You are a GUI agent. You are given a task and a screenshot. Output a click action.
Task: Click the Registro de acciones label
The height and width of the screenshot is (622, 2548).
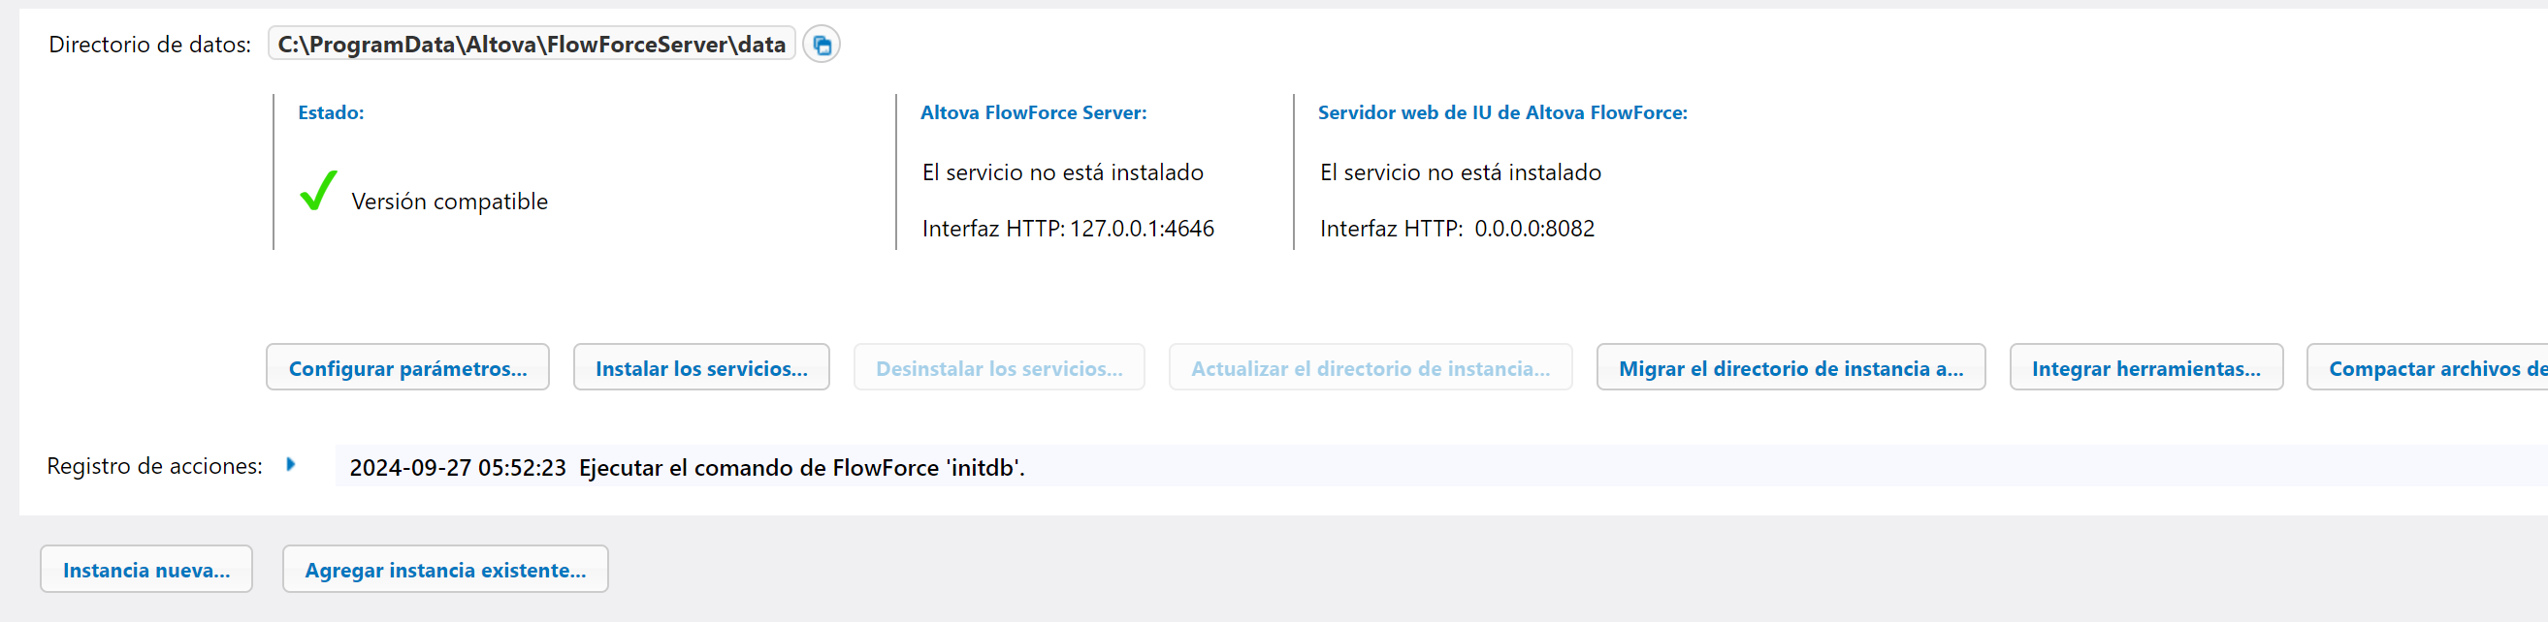coord(155,465)
